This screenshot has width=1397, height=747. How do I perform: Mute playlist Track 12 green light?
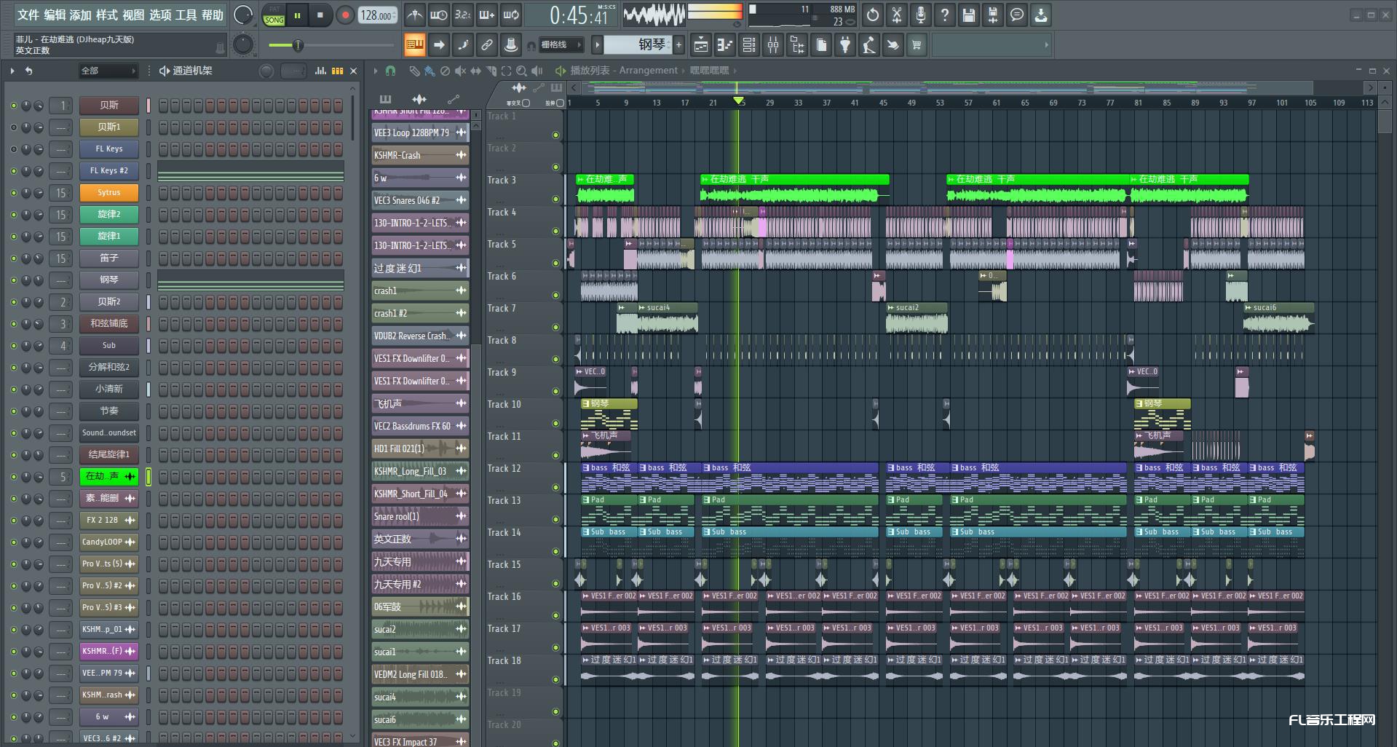pyautogui.click(x=555, y=487)
